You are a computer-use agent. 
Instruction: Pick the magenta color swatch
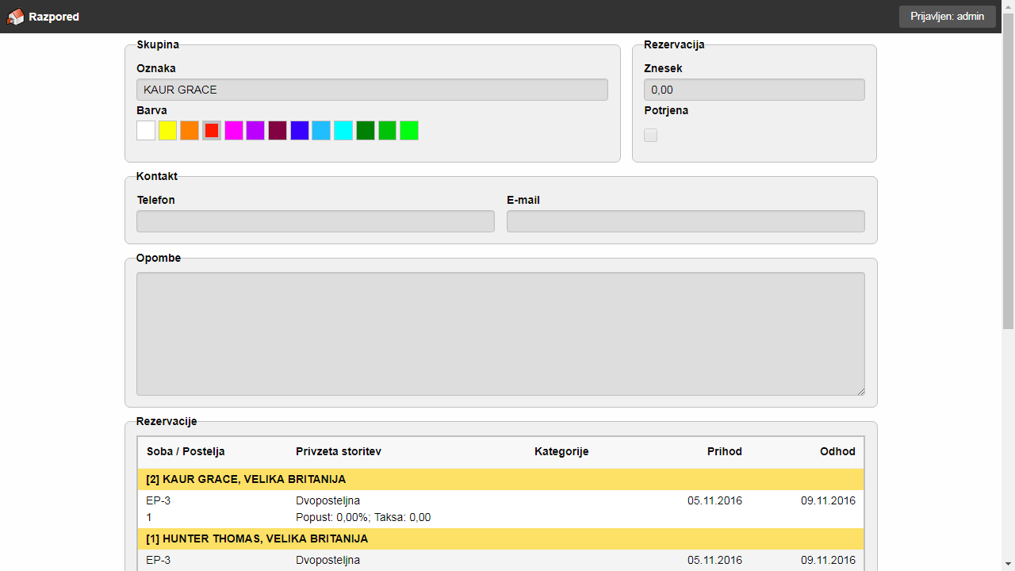pyautogui.click(x=233, y=131)
